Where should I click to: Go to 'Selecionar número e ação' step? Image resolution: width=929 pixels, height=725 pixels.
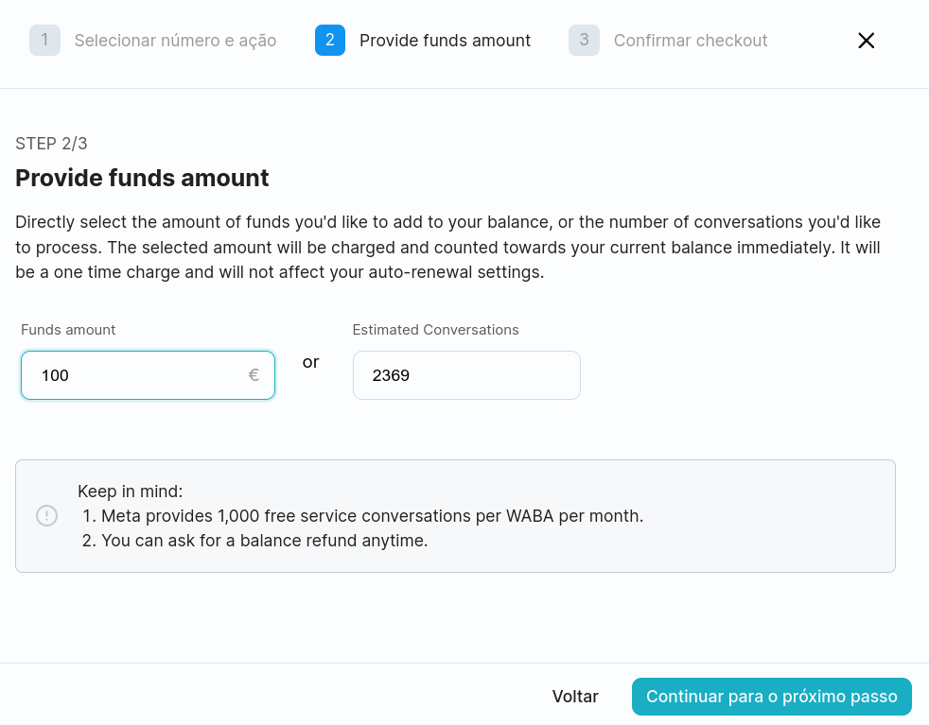point(175,41)
